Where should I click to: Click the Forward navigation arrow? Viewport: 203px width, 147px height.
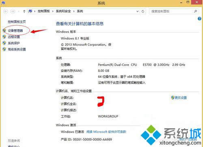point(13,11)
